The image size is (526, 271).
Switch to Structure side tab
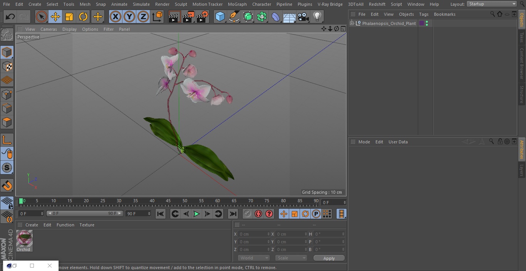click(522, 94)
